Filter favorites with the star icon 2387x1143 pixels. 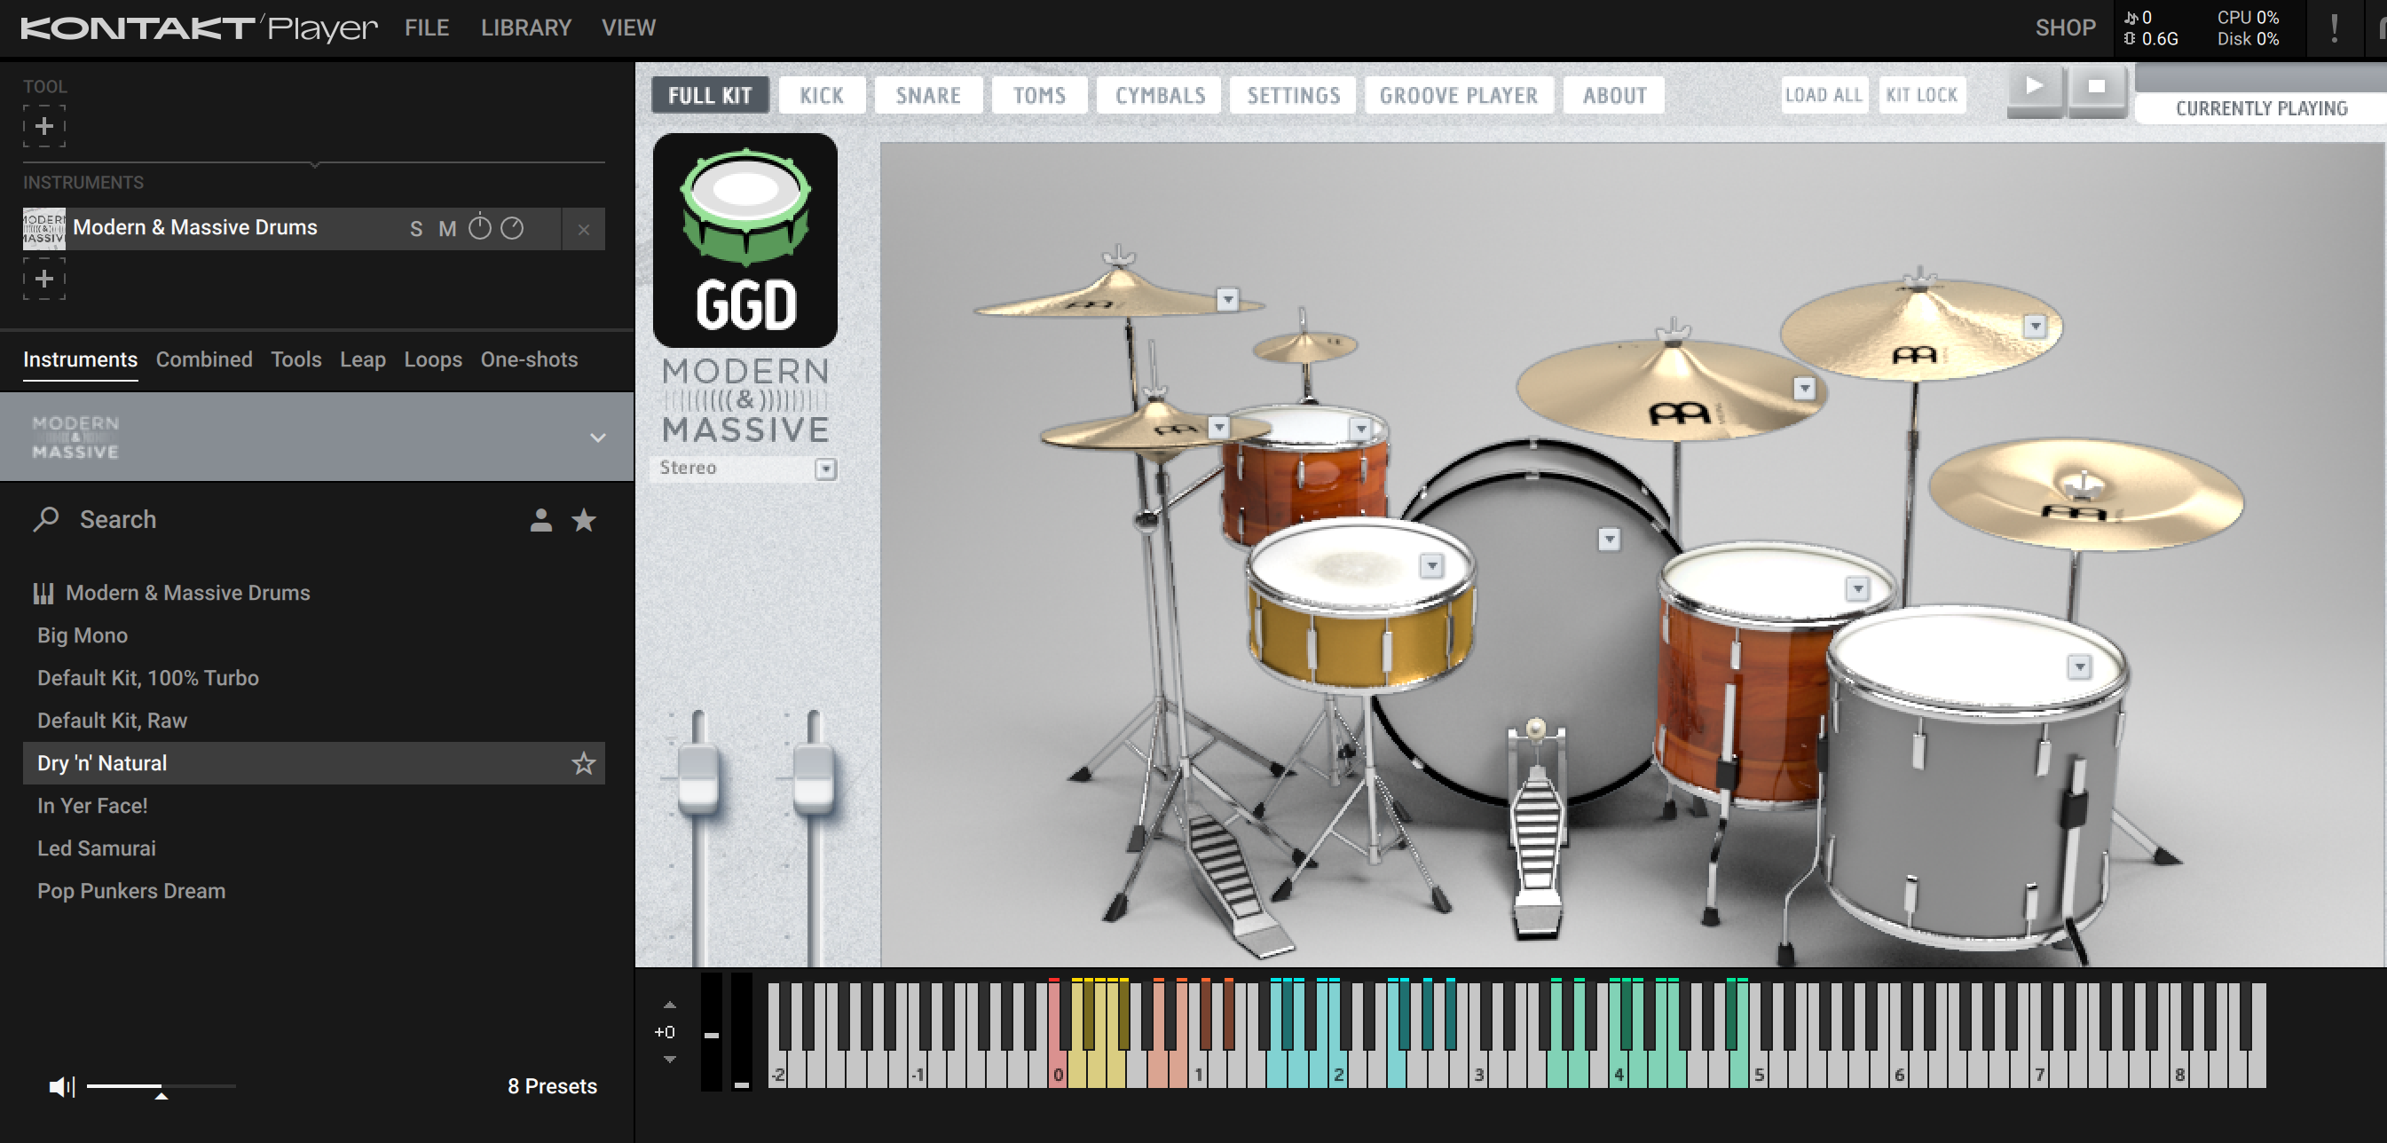[584, 520]
